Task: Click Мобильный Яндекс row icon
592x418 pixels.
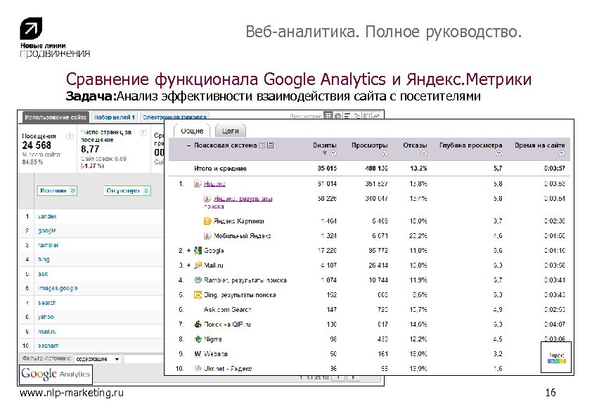Action: 207,236
